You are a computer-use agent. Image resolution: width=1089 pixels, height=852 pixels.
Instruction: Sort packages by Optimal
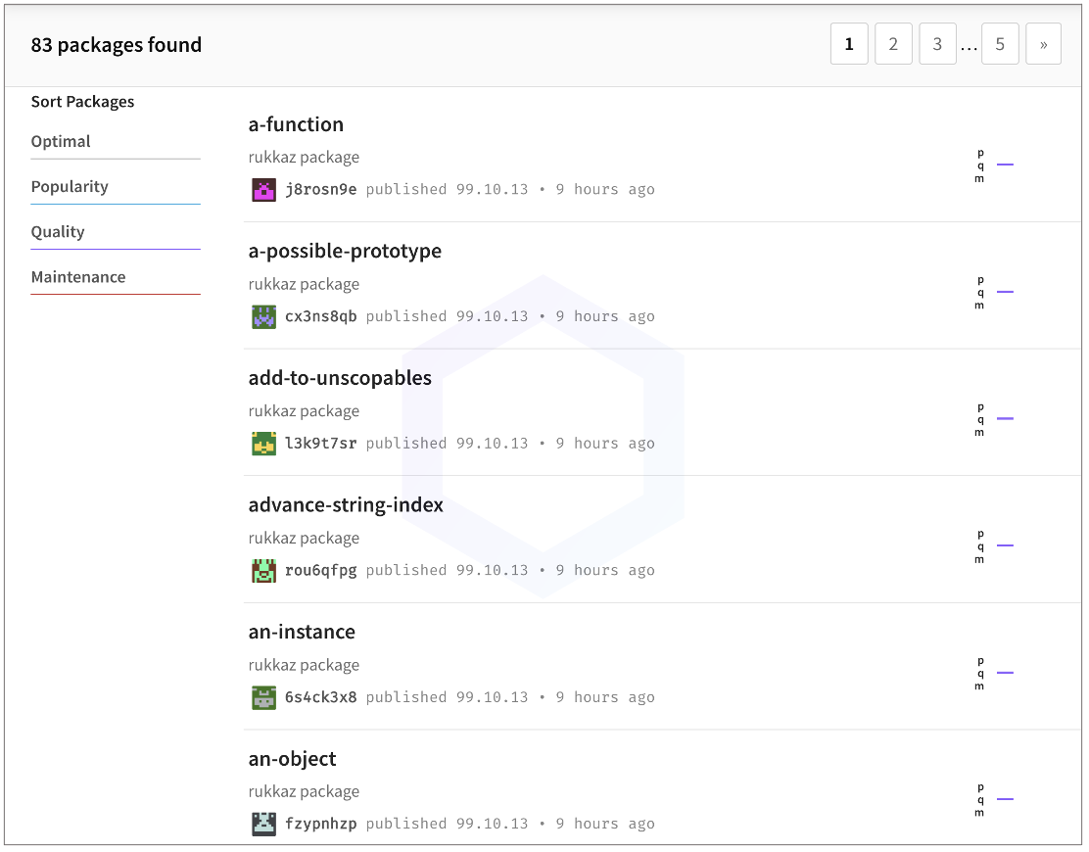pos(61,142)
